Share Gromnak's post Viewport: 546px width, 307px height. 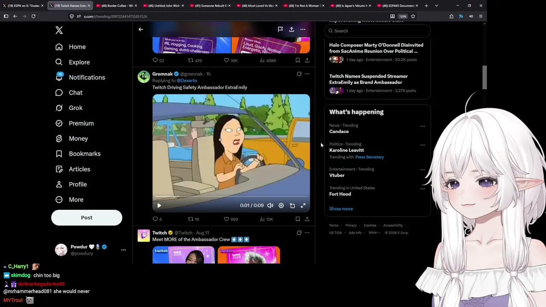307,219
